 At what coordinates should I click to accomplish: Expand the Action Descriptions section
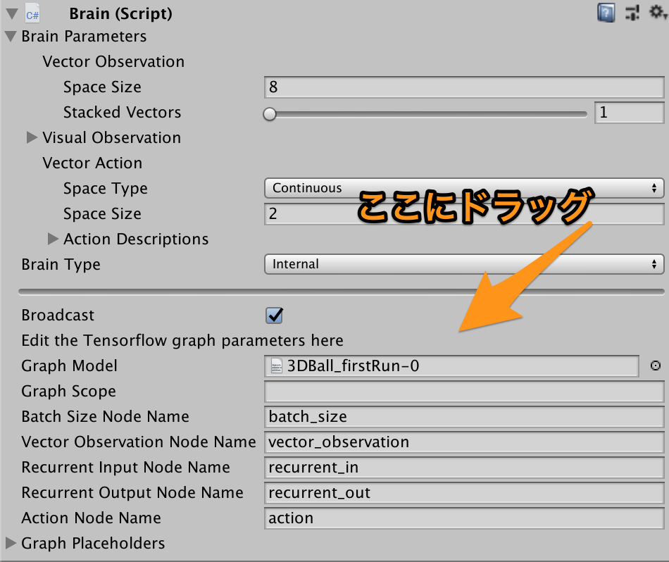tap(54, 239)
